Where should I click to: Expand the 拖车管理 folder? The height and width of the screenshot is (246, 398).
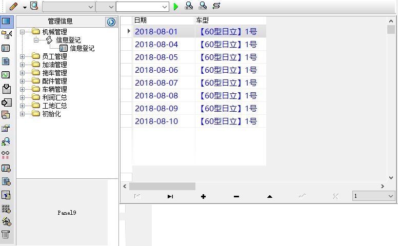click(x=23, y=73)
